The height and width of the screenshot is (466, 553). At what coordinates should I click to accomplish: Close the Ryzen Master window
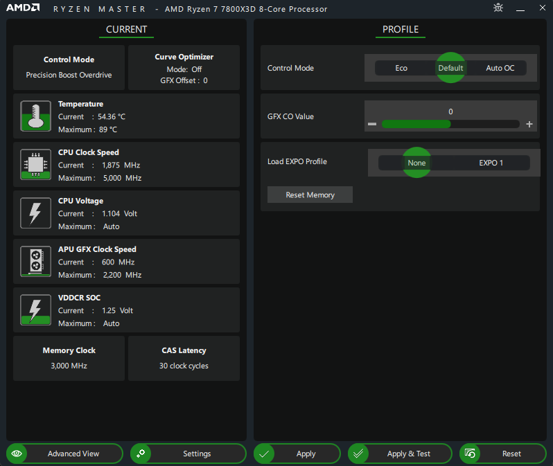pyautogui.click(x=543, y=8)
